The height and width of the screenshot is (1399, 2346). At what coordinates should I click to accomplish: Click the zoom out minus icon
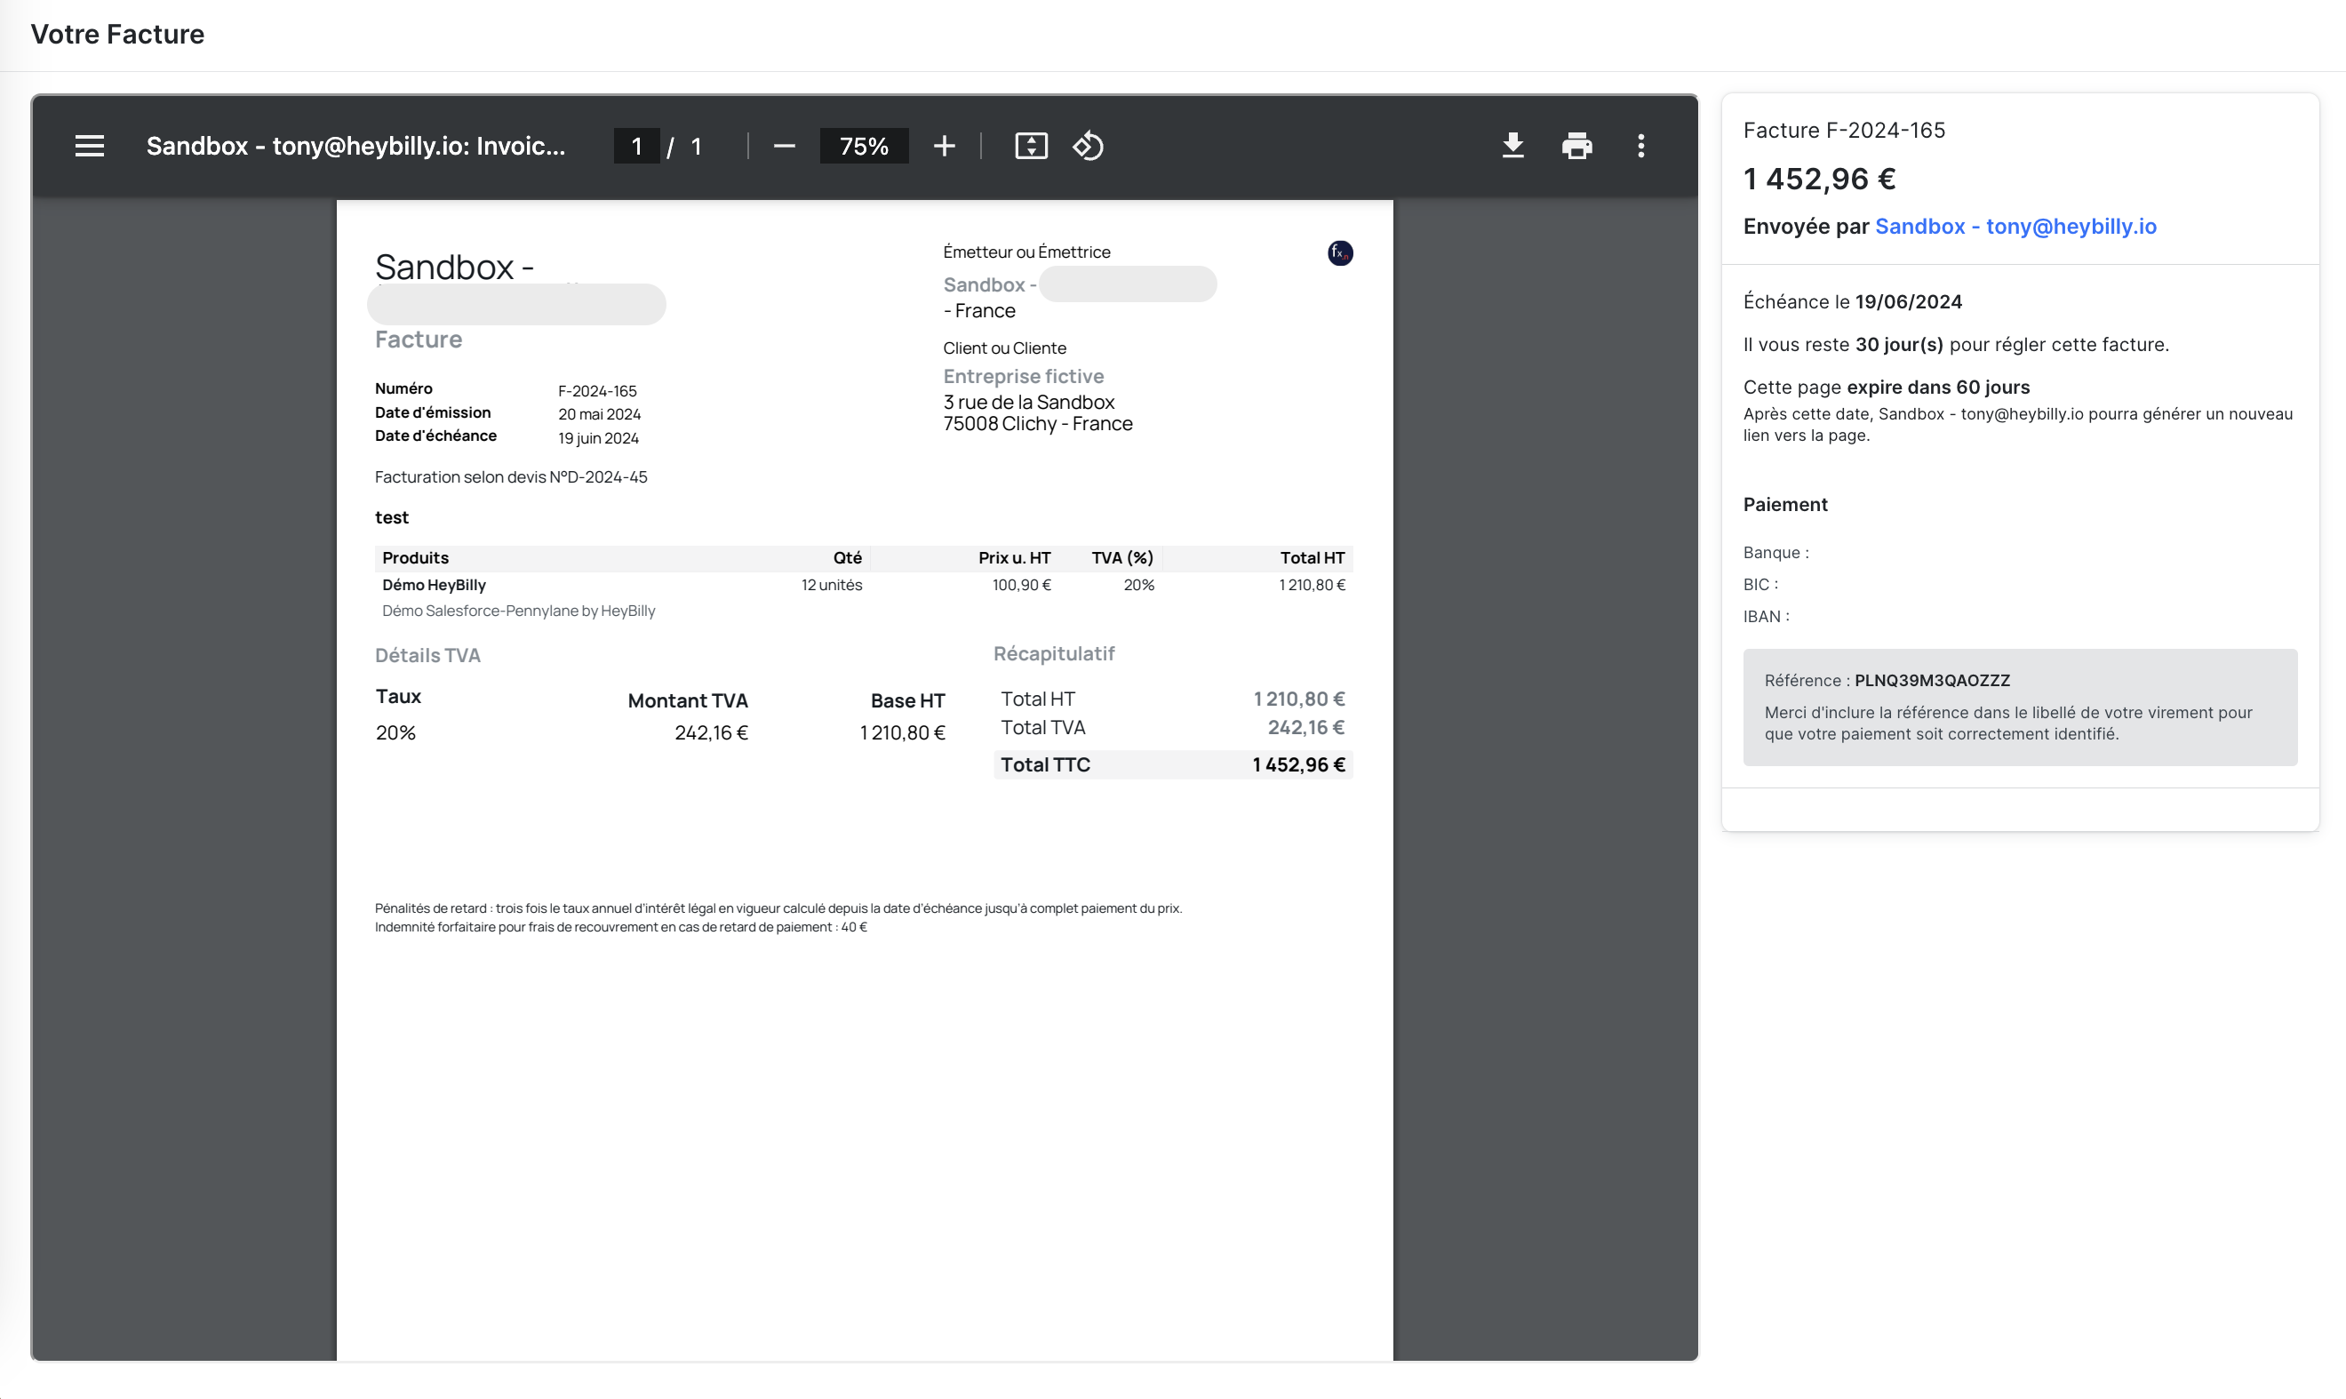[784, 146]
